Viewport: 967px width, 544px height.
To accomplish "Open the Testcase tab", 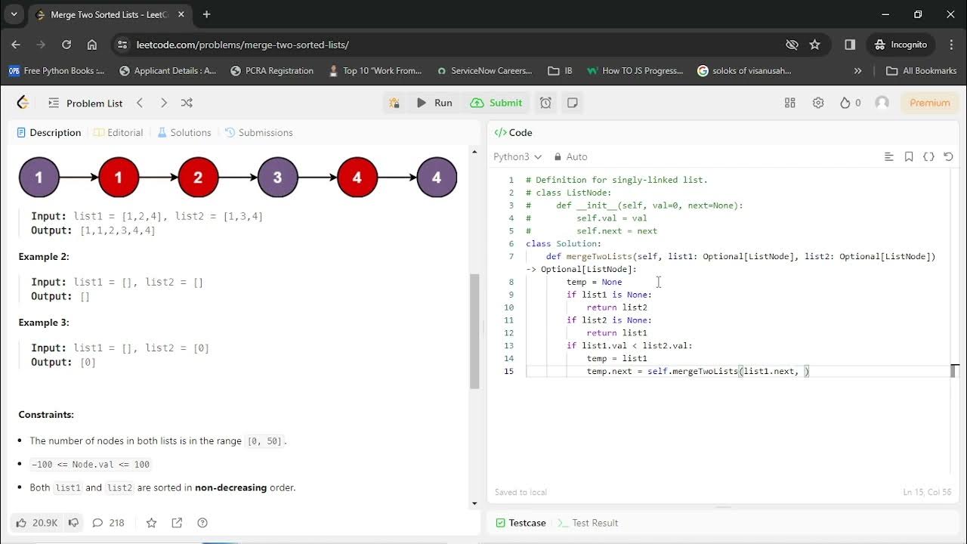I will tap(521, 523).
